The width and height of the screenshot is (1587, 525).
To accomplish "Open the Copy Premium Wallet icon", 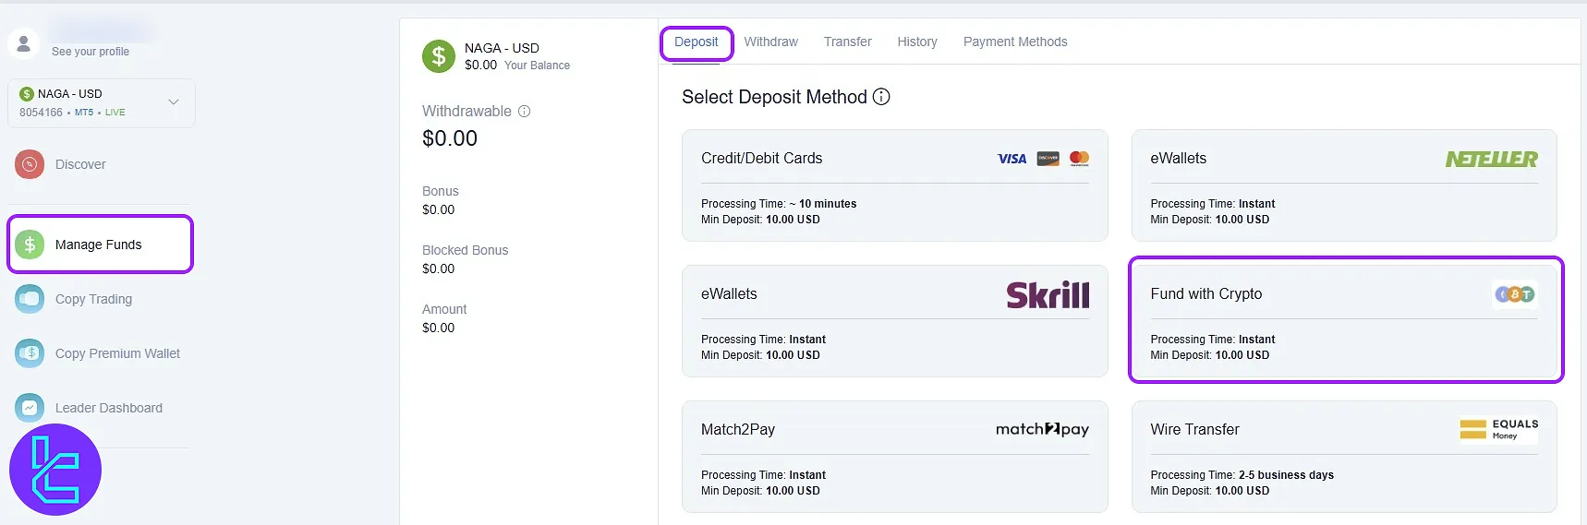I will coord(30,353).
